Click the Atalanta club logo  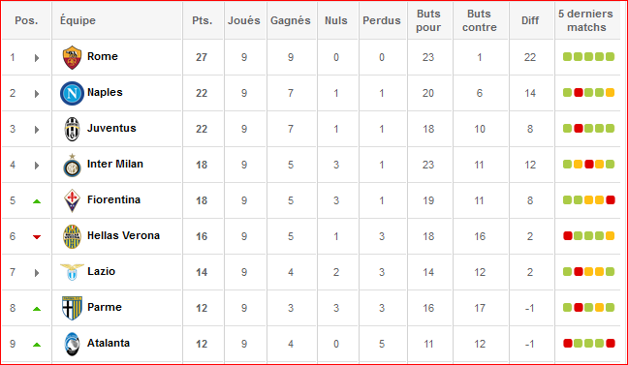[x=72, y=344]
